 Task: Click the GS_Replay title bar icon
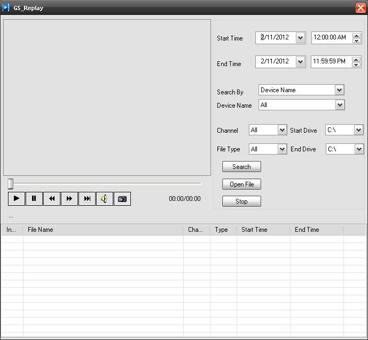click(x=6, y=7)
